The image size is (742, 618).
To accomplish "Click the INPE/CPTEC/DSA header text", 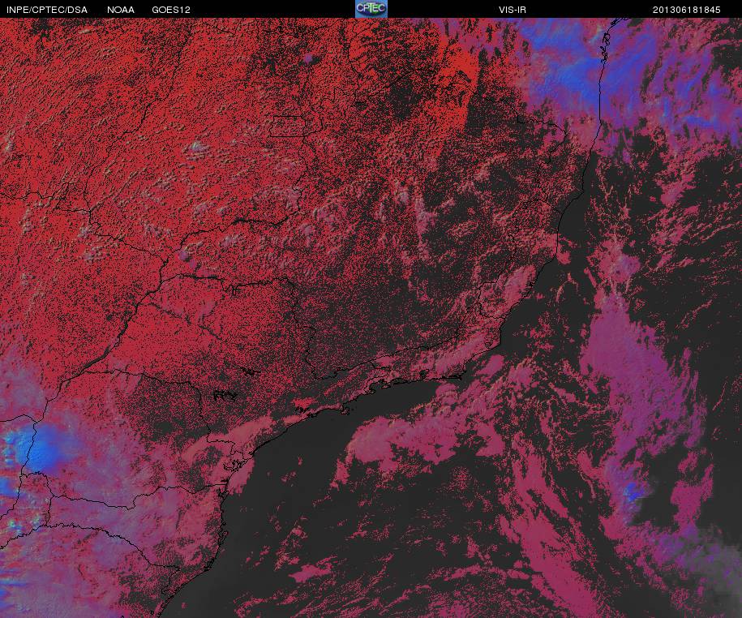I will [x=47, y=10].
